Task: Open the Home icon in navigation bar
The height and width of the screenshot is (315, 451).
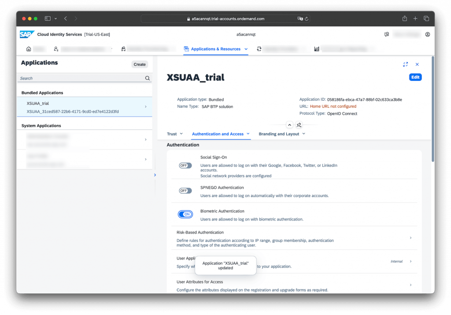Action: tap(29, 49)
